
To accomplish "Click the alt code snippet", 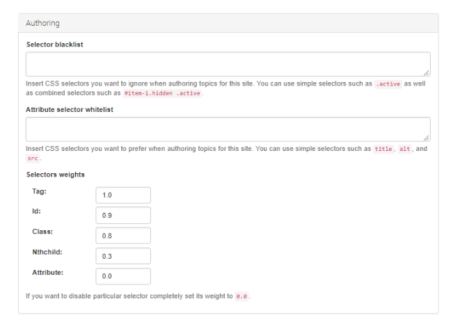I will coord(404,149).
